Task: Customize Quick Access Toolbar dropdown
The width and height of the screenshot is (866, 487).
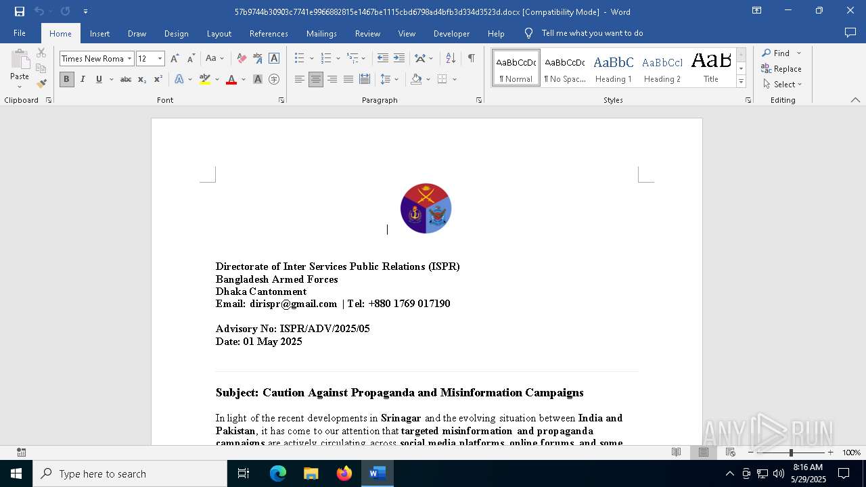Action: tap(85, 11)
